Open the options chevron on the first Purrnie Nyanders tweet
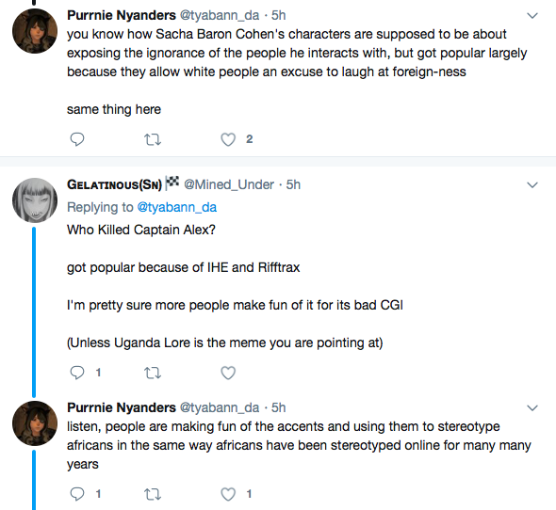 coord(532,16)
